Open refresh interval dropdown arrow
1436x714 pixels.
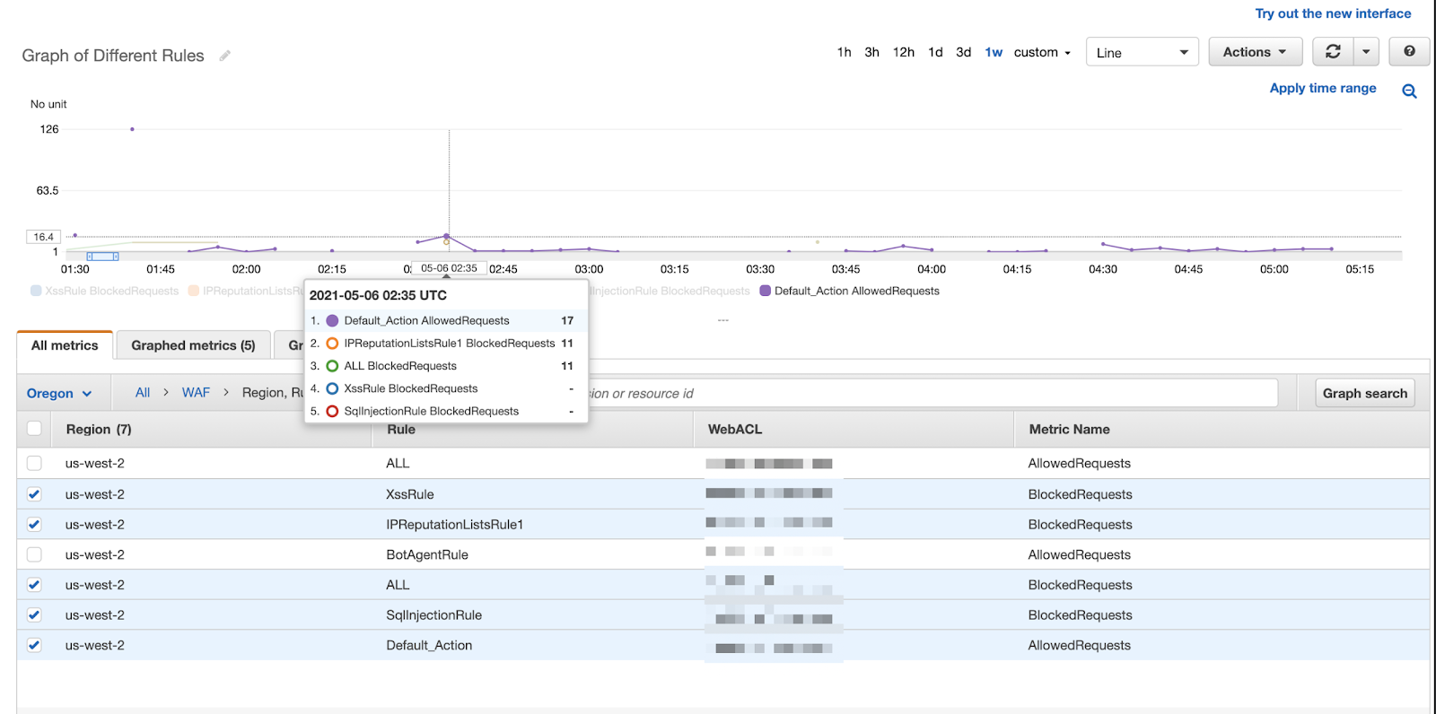point(1366,52)
